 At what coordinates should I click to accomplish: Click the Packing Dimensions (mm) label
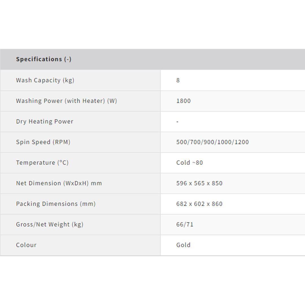56,204
